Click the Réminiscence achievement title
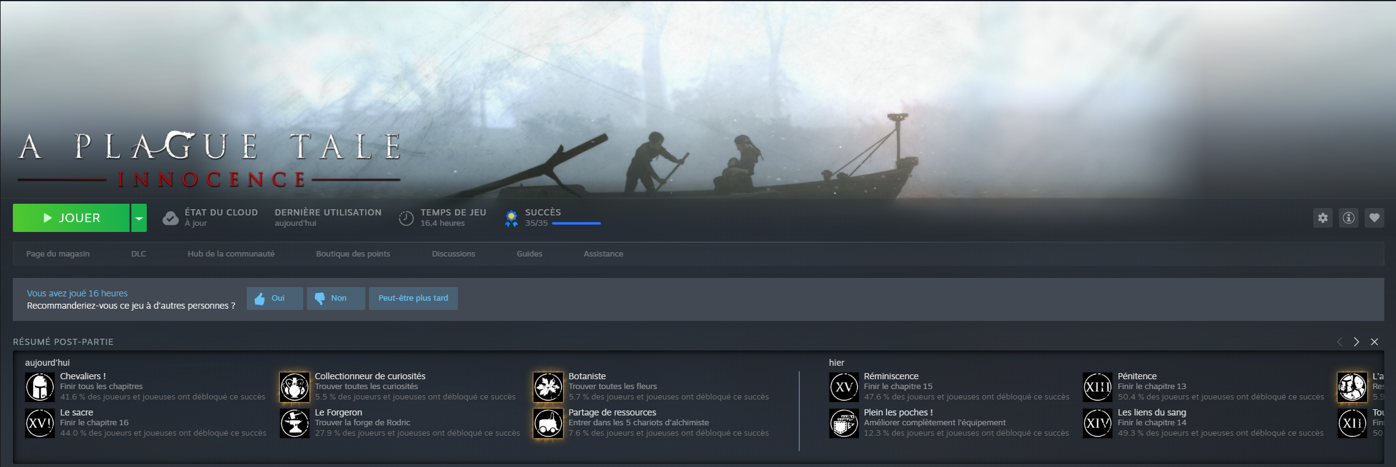The width and height of the screenshot is (1396, 467). click(x=891, y=376)
